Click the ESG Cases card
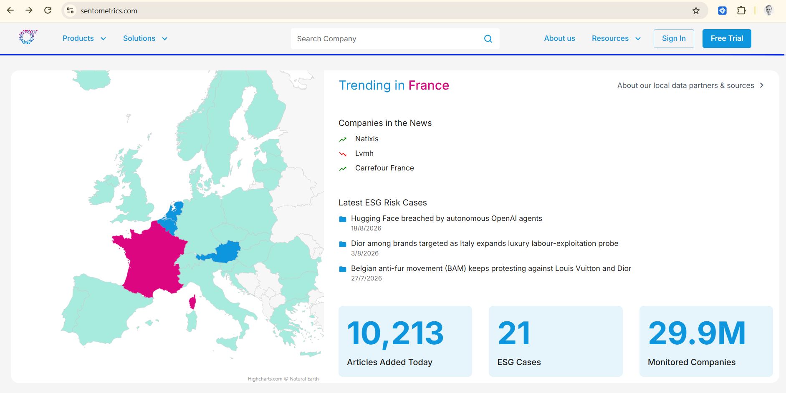The height and width of the screenshot is (393, 786). (556, 341)
